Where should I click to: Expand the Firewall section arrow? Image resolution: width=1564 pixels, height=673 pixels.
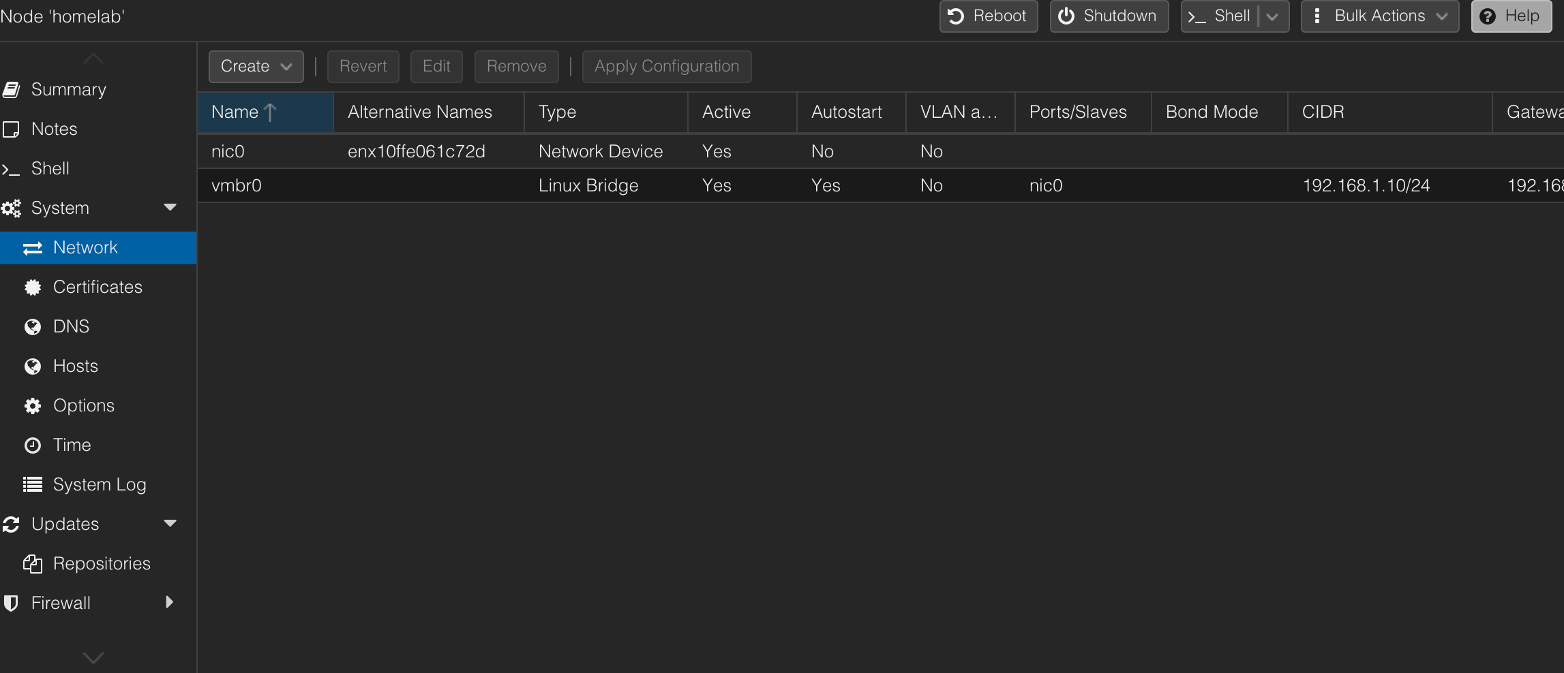tap(170, 602)
